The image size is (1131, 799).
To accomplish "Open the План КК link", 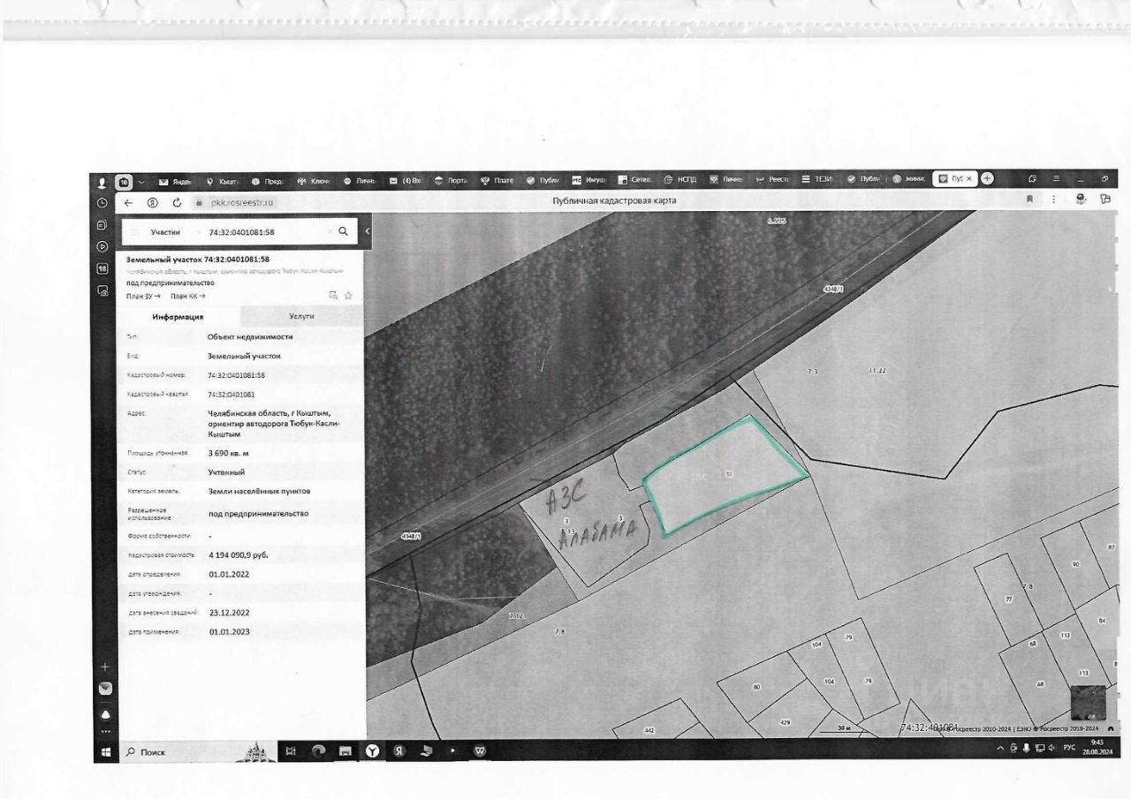I will point(187,297).
